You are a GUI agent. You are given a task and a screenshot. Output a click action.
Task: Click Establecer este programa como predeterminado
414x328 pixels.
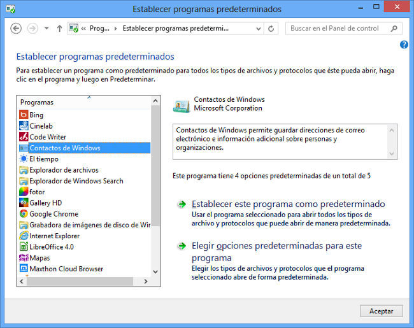289,204
